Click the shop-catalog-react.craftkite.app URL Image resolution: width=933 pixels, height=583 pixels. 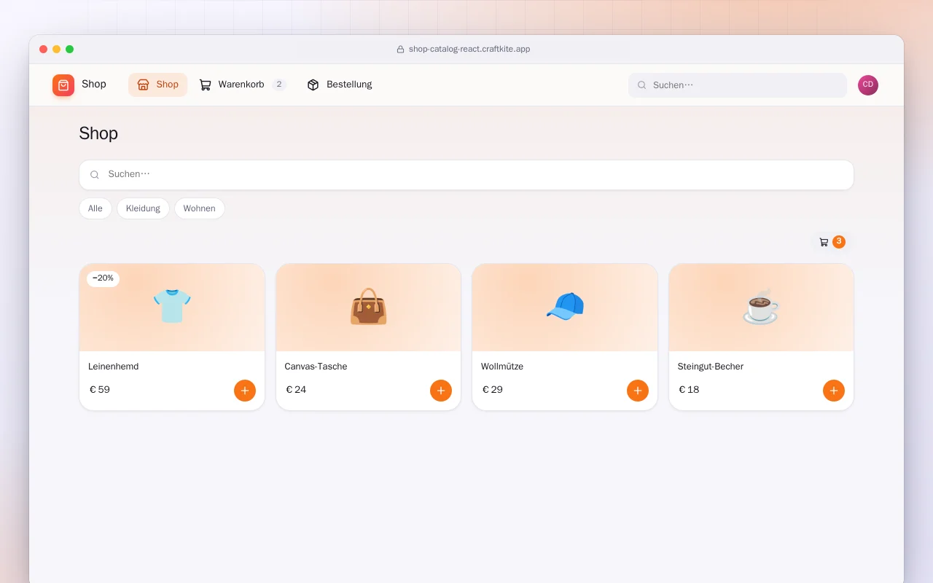click(x=469, y=50)
